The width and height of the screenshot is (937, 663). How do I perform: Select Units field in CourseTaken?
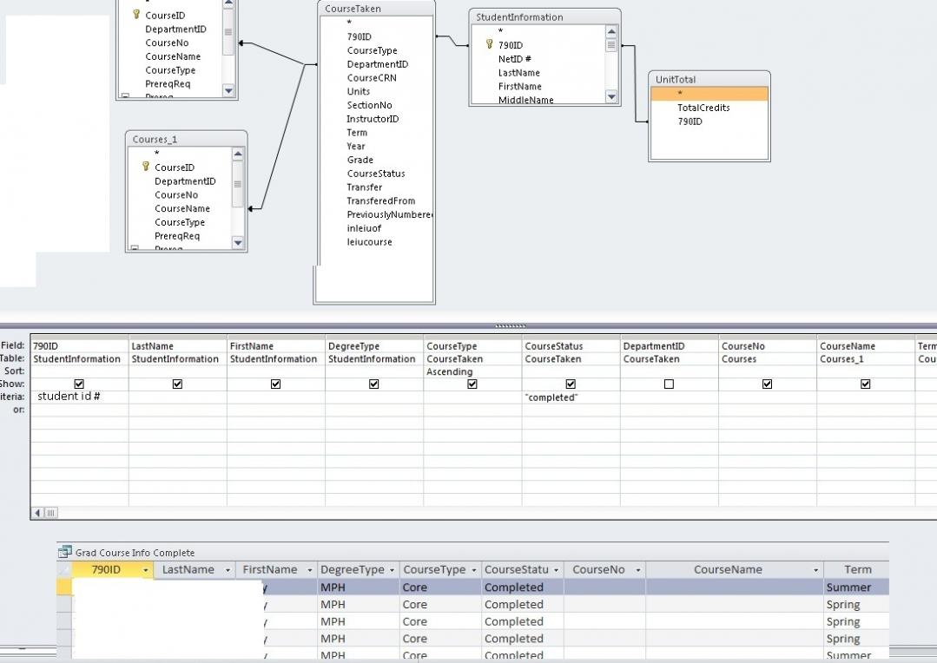pos(358,91)
